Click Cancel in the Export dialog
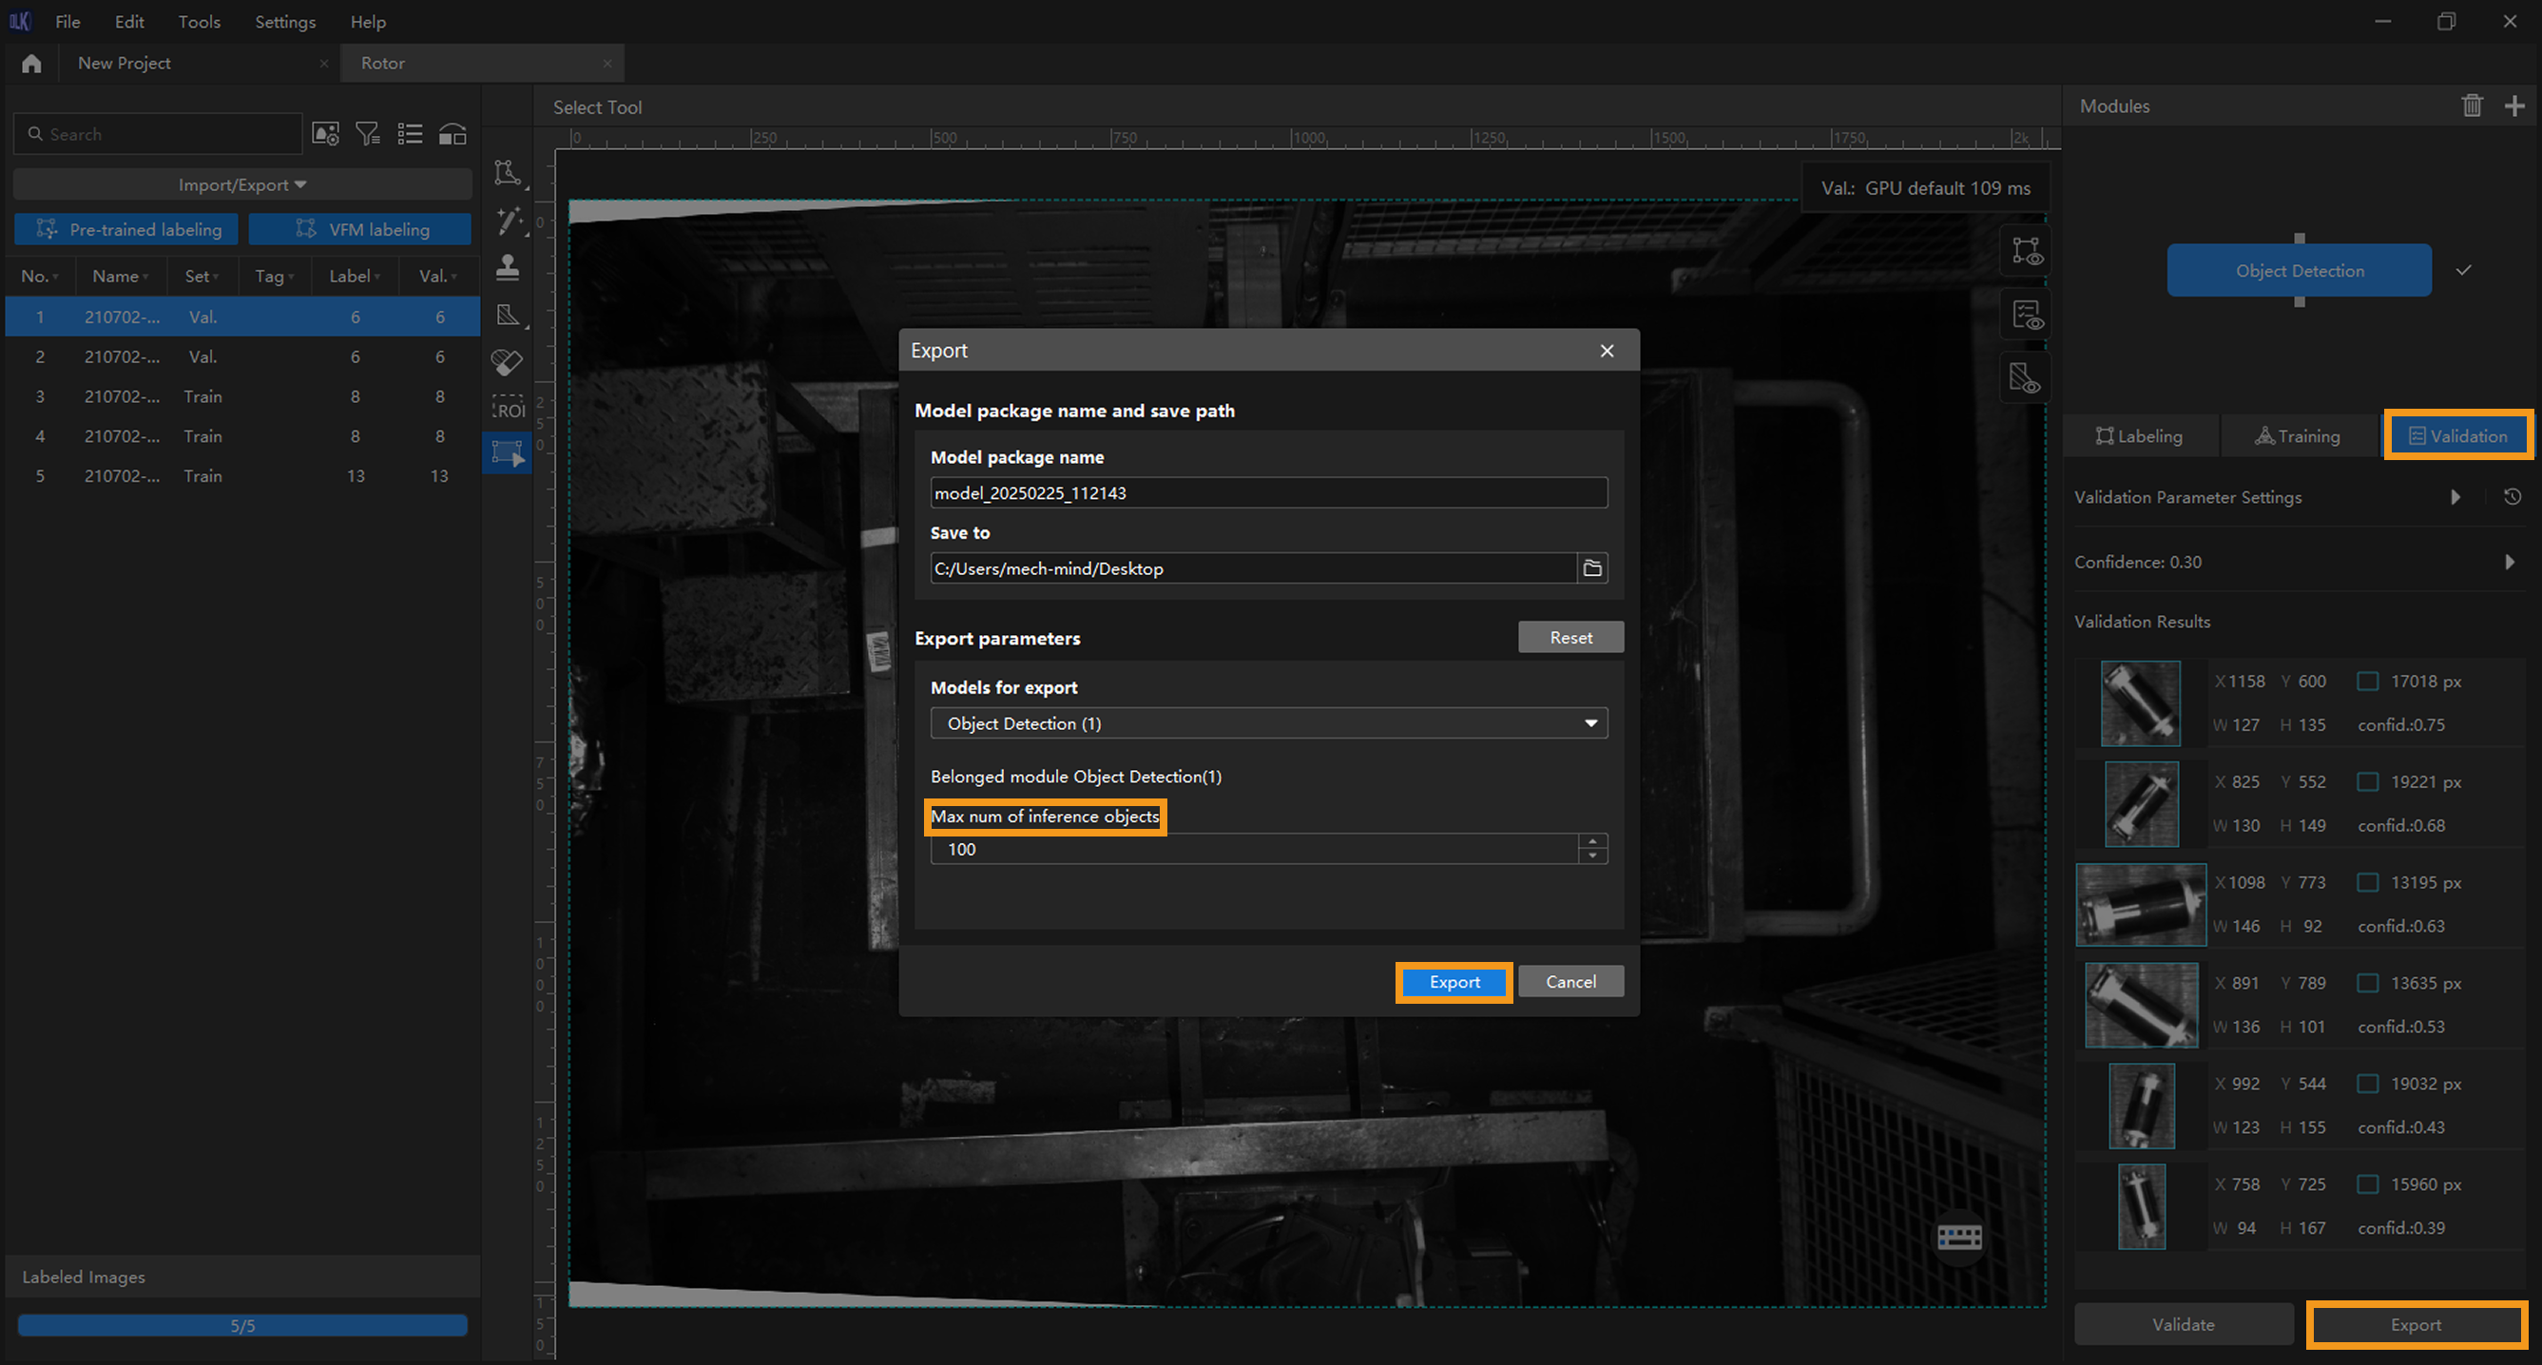The width and height of the screenshot is (2542, 1365). [x=1570, y=982]
